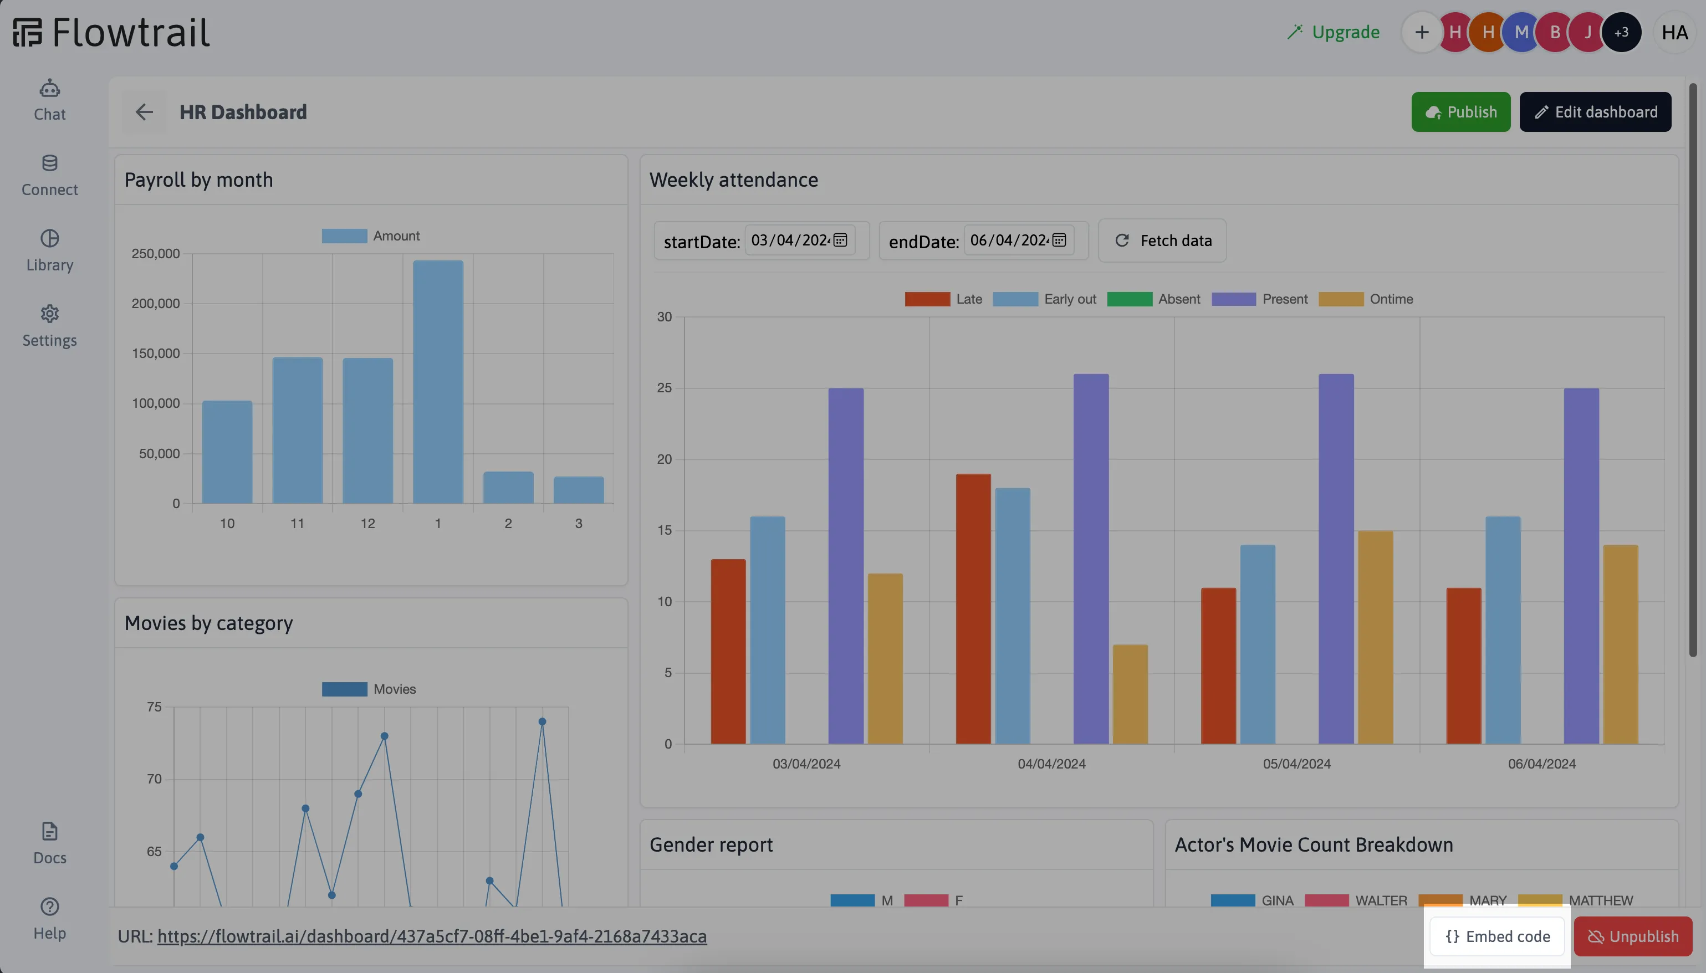
Task: Click the Weekly attendance heading
Action: click(733, 180)
